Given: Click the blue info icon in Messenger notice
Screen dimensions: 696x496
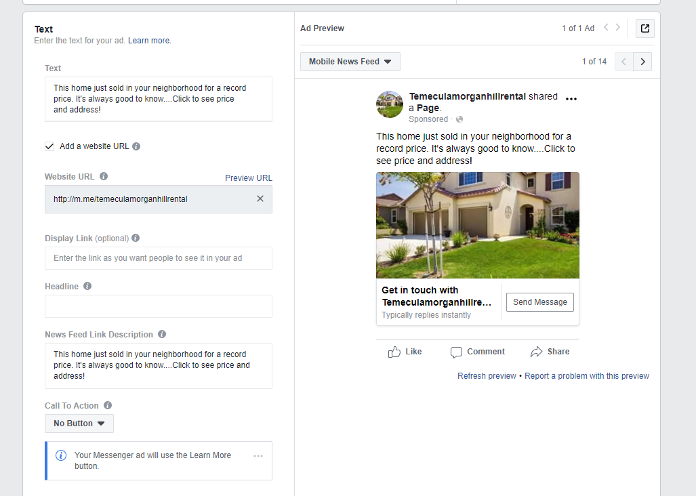Looking at the screenshot, I should pos(61,455).
